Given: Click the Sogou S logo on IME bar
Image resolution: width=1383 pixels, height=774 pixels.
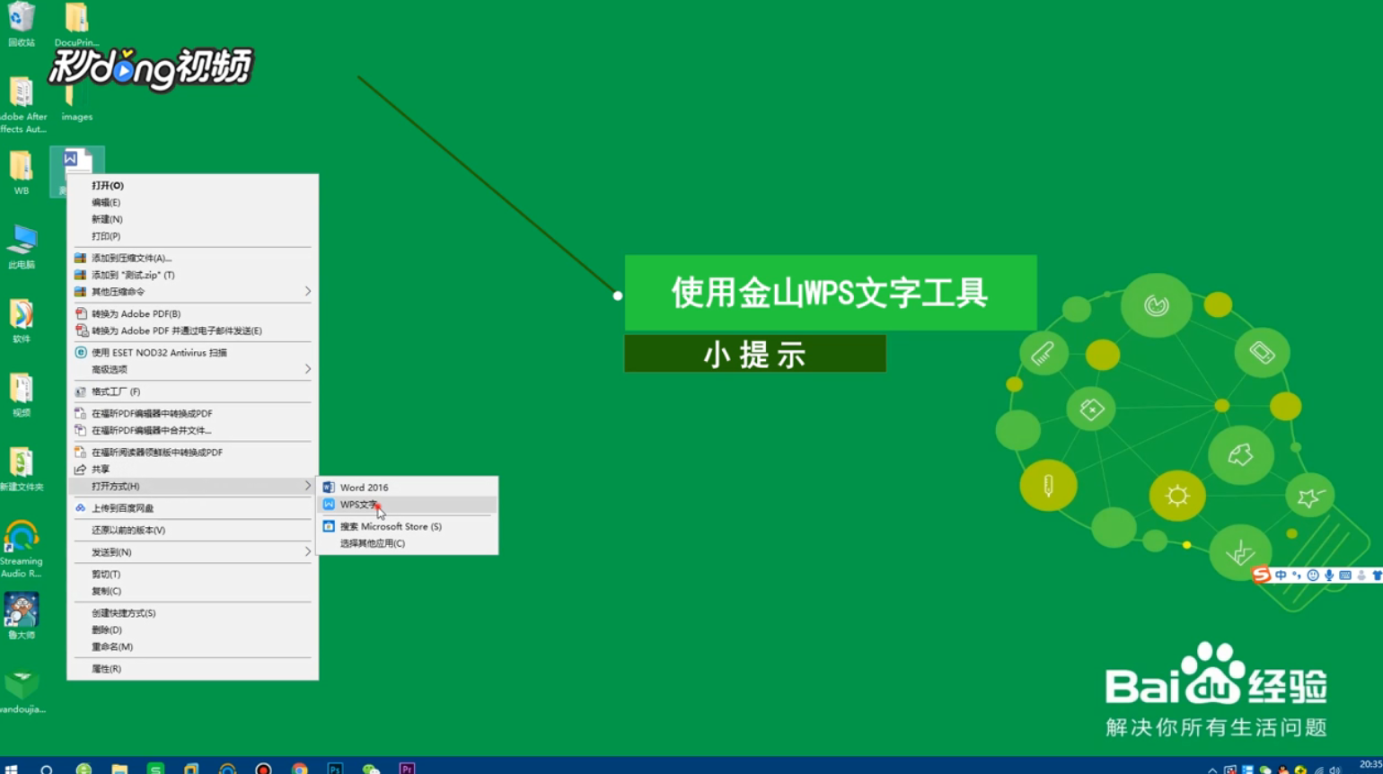Looking at the screenshot, I should click(x=1262, y=575).
